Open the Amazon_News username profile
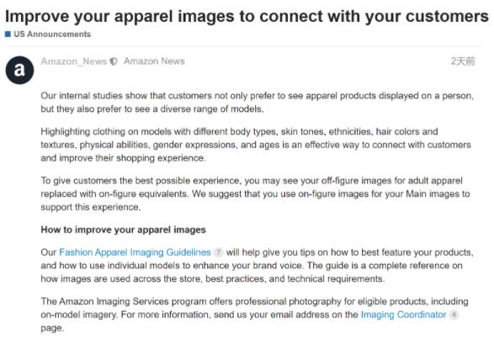This screenshot has height=338, width=494. click(x=74, y=61)
